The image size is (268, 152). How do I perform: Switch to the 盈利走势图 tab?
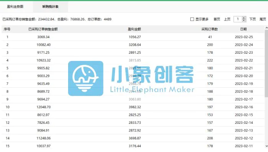click(15, 6)
